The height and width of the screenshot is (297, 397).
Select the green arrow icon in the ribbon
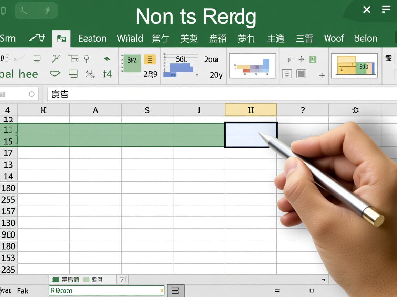click(107, 59)
